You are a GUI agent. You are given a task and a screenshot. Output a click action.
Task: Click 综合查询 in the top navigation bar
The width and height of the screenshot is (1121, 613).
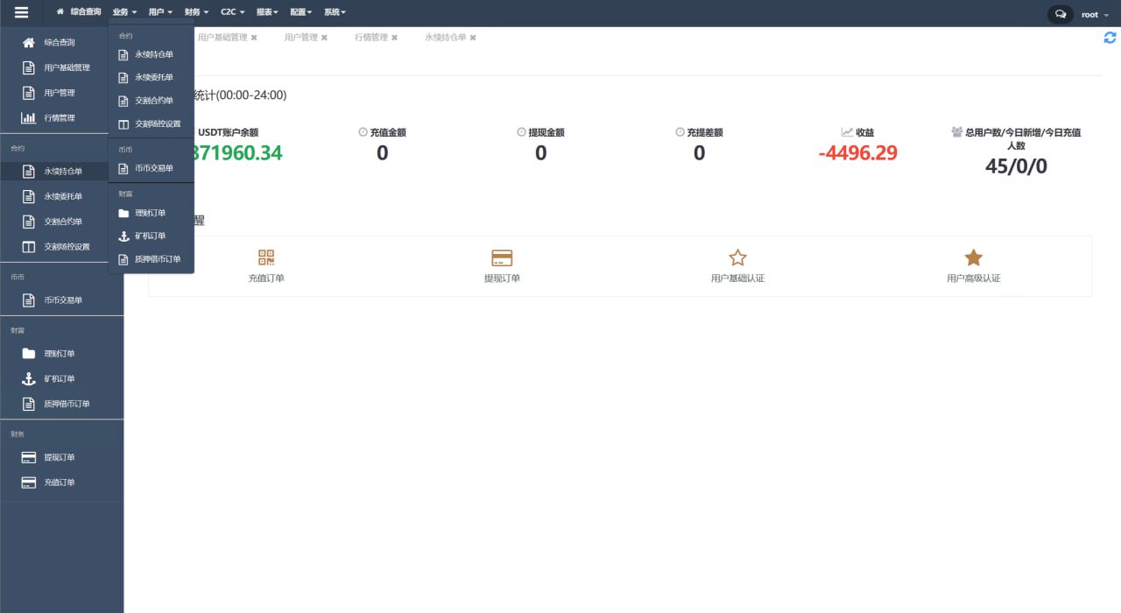click(x=84, y=12)
